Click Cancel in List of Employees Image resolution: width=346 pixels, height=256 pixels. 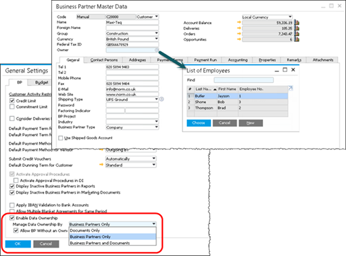point(224,123)
